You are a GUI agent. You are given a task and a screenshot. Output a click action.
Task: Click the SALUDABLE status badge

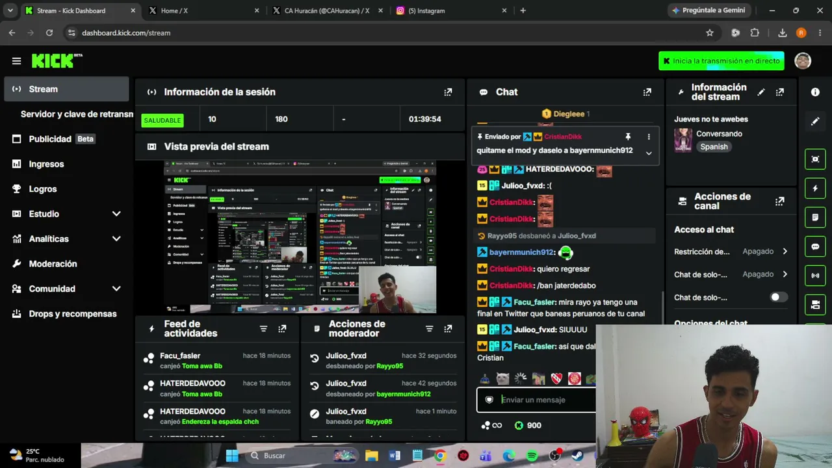162,120
